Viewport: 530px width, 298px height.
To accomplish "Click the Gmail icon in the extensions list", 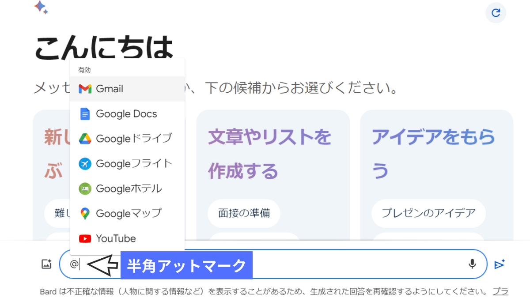I will pyautogui.click(x=85, y=89).
